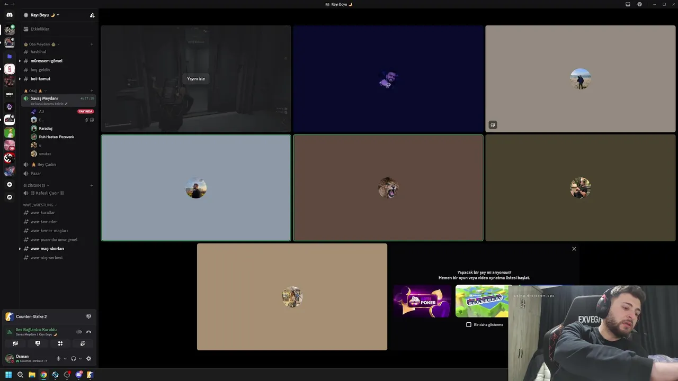Viewport: 678px width, 381px height.
Task: Launch the Putt Party activity card
Action: pyautogui.click(x=481, y=302)
